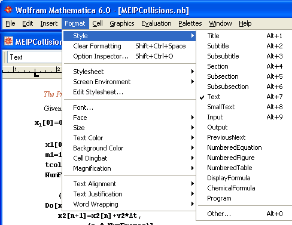Screen dimensions: 292x225
Task: Apply the Subsubtitle style
Action: click(x=245, y=56)
